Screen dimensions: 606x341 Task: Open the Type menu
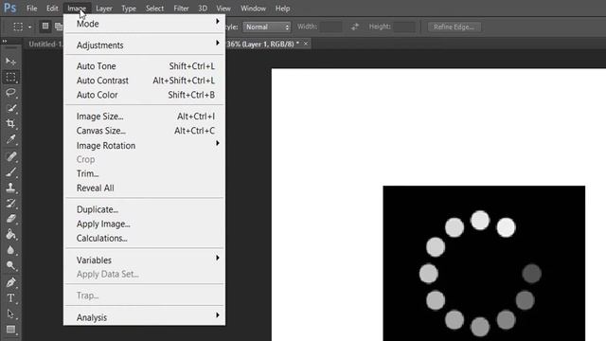129,9
